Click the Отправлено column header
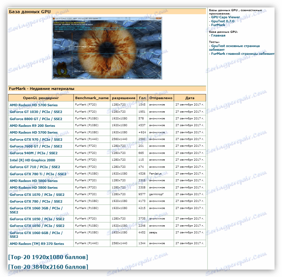The height and width of the screenshot is (277, 282). click(161, 98)
